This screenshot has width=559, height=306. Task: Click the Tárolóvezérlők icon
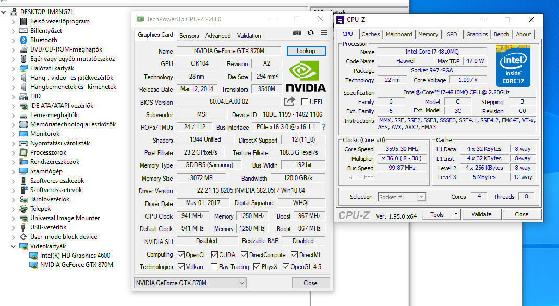pos(23,199)
